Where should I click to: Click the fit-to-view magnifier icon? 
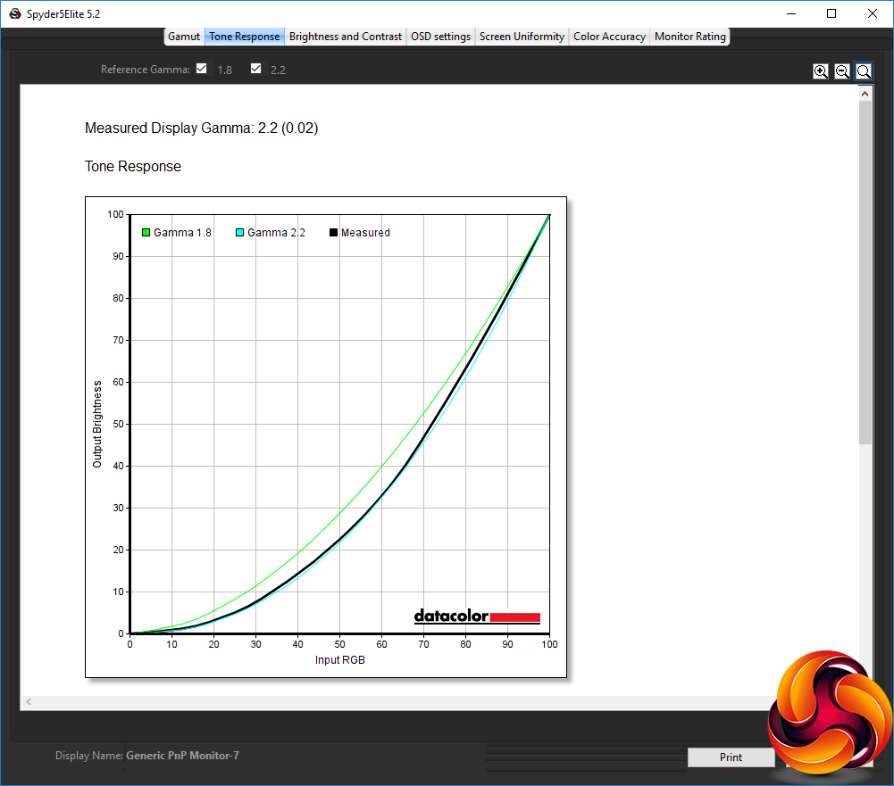[x=864, y=71]
